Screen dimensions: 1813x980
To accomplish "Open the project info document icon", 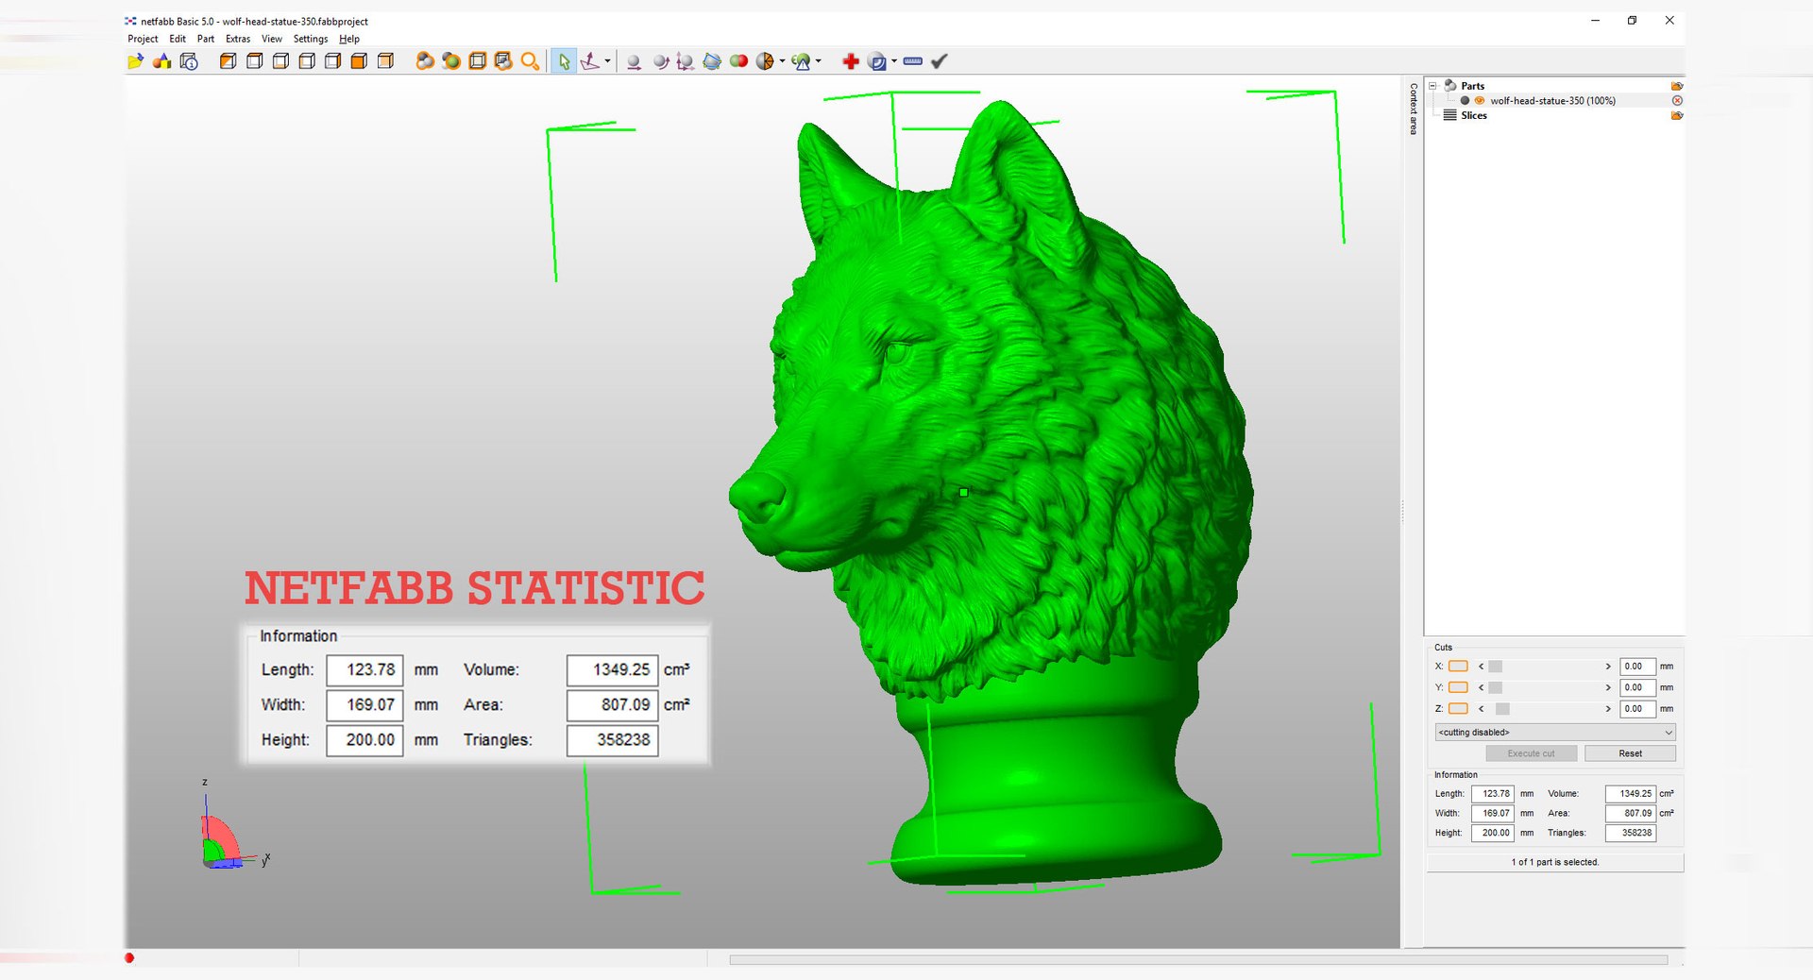I will point(189,61).
